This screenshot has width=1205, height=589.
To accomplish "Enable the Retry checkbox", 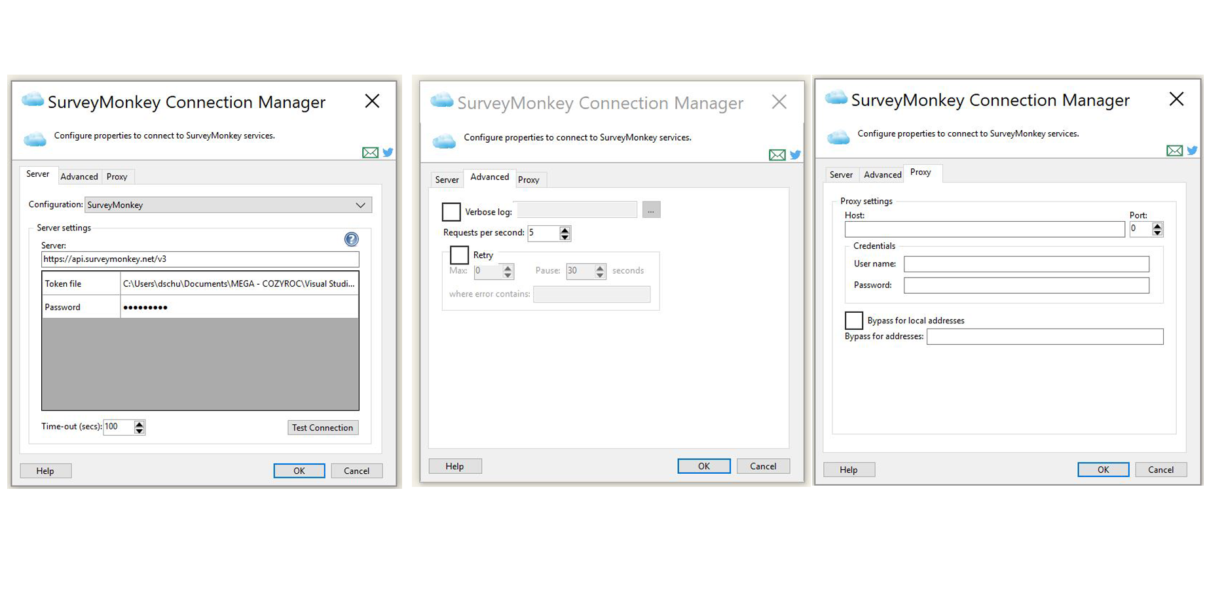I will [459, 255].
